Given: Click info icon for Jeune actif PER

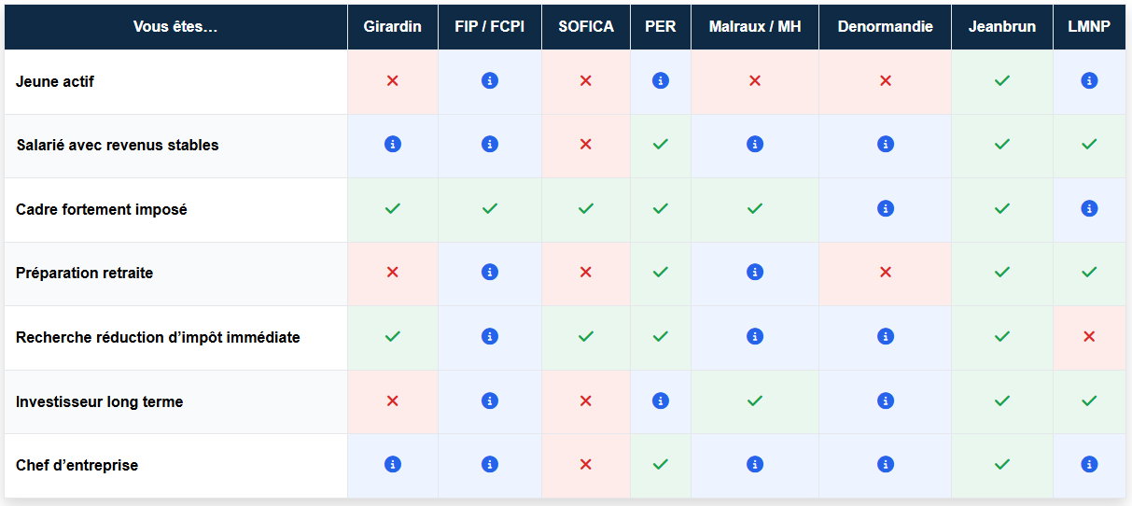Looking at the screenshot, I should 661,81.
